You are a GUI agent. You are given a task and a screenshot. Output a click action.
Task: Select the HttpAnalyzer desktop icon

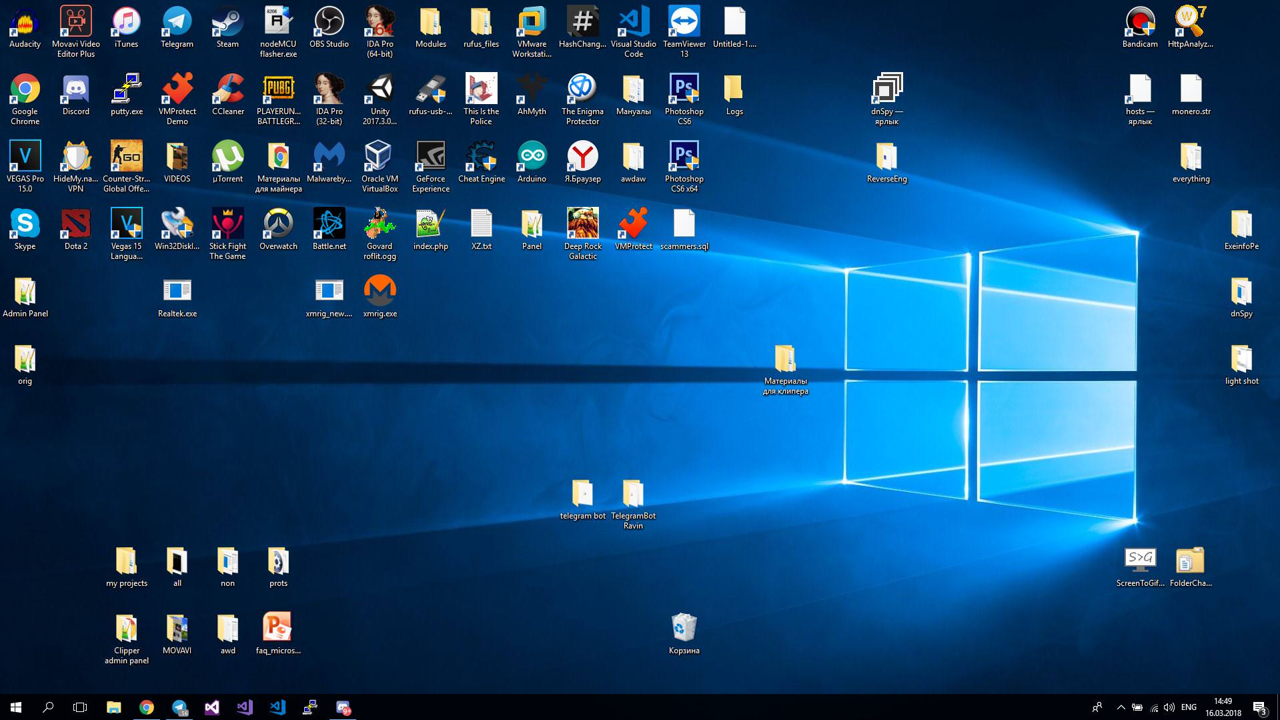tap(1191, 28)
